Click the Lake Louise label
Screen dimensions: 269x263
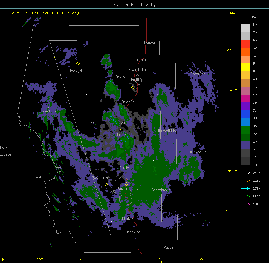click(6, 151)
